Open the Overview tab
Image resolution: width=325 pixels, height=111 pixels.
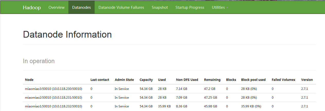pyautogui.click(x=57, y=7)
